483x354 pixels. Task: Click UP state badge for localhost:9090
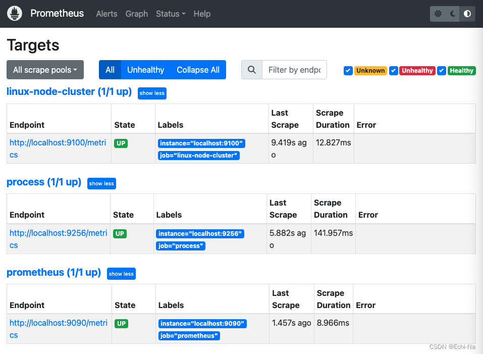[x=121, y=324]
